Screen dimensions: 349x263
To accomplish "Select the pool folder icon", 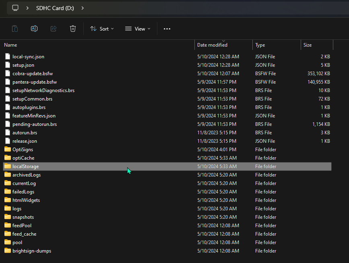I will pyautogui.click(x=8, y=242).
